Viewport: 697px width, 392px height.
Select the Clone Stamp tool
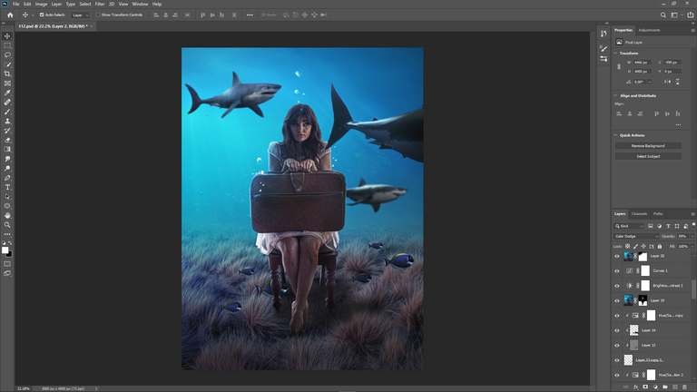[x=7, y=121]
